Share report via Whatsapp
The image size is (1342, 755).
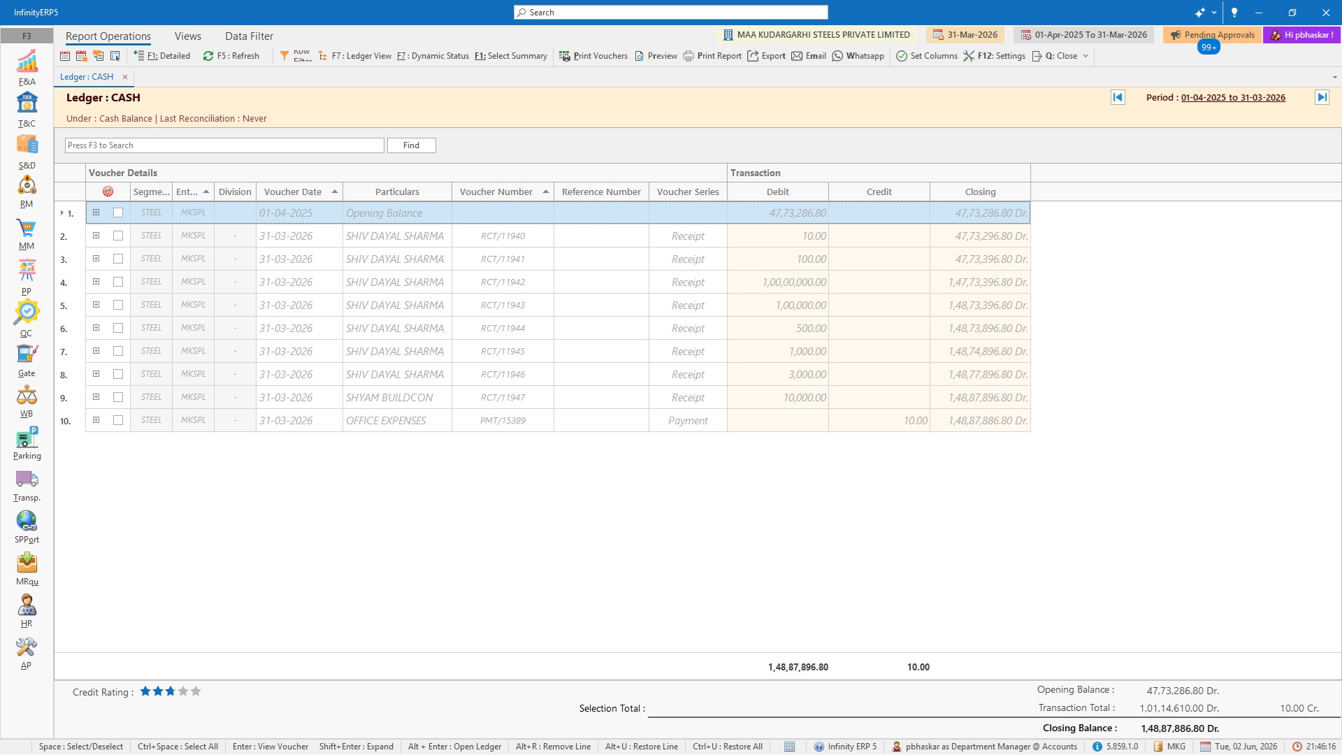pyautogui.click(x=858, y=56)
